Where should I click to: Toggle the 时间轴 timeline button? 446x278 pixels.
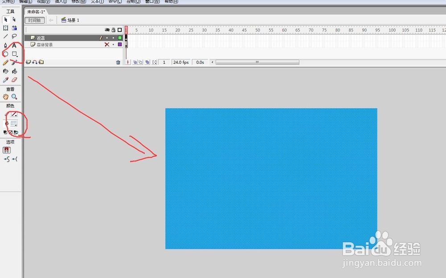35,20
